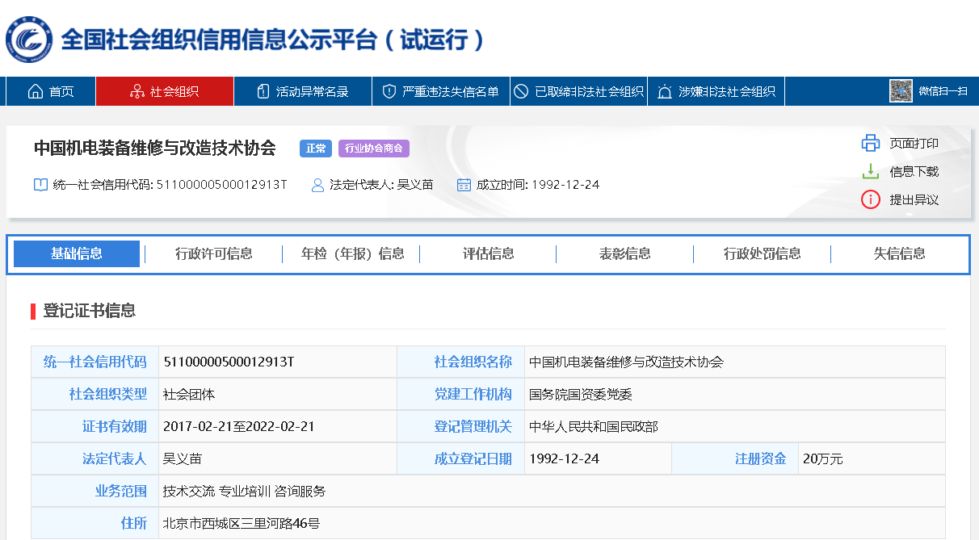Click the green download icon
The image size is (979, 540).
point(870,171)
